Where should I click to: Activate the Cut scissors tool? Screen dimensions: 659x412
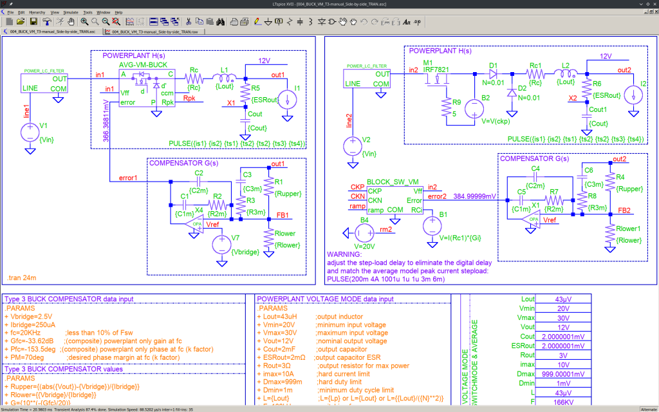(188, 22)
